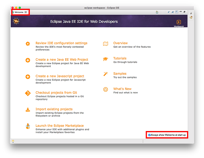Minimize the Welcome view with dash icon
This screenshot has height=158, width=204.
(180, 12)
